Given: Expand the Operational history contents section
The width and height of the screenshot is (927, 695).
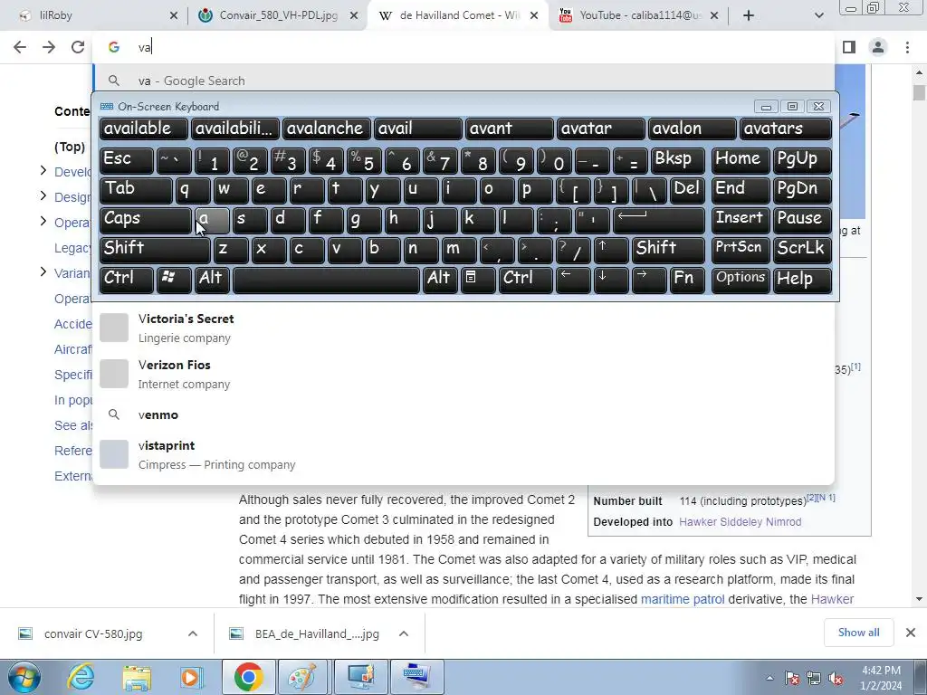Looking at the screenshot, I should pos(43,221).
